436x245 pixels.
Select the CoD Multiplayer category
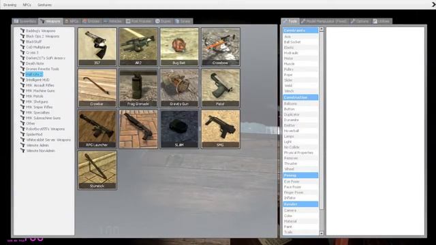tap(38, 47)
